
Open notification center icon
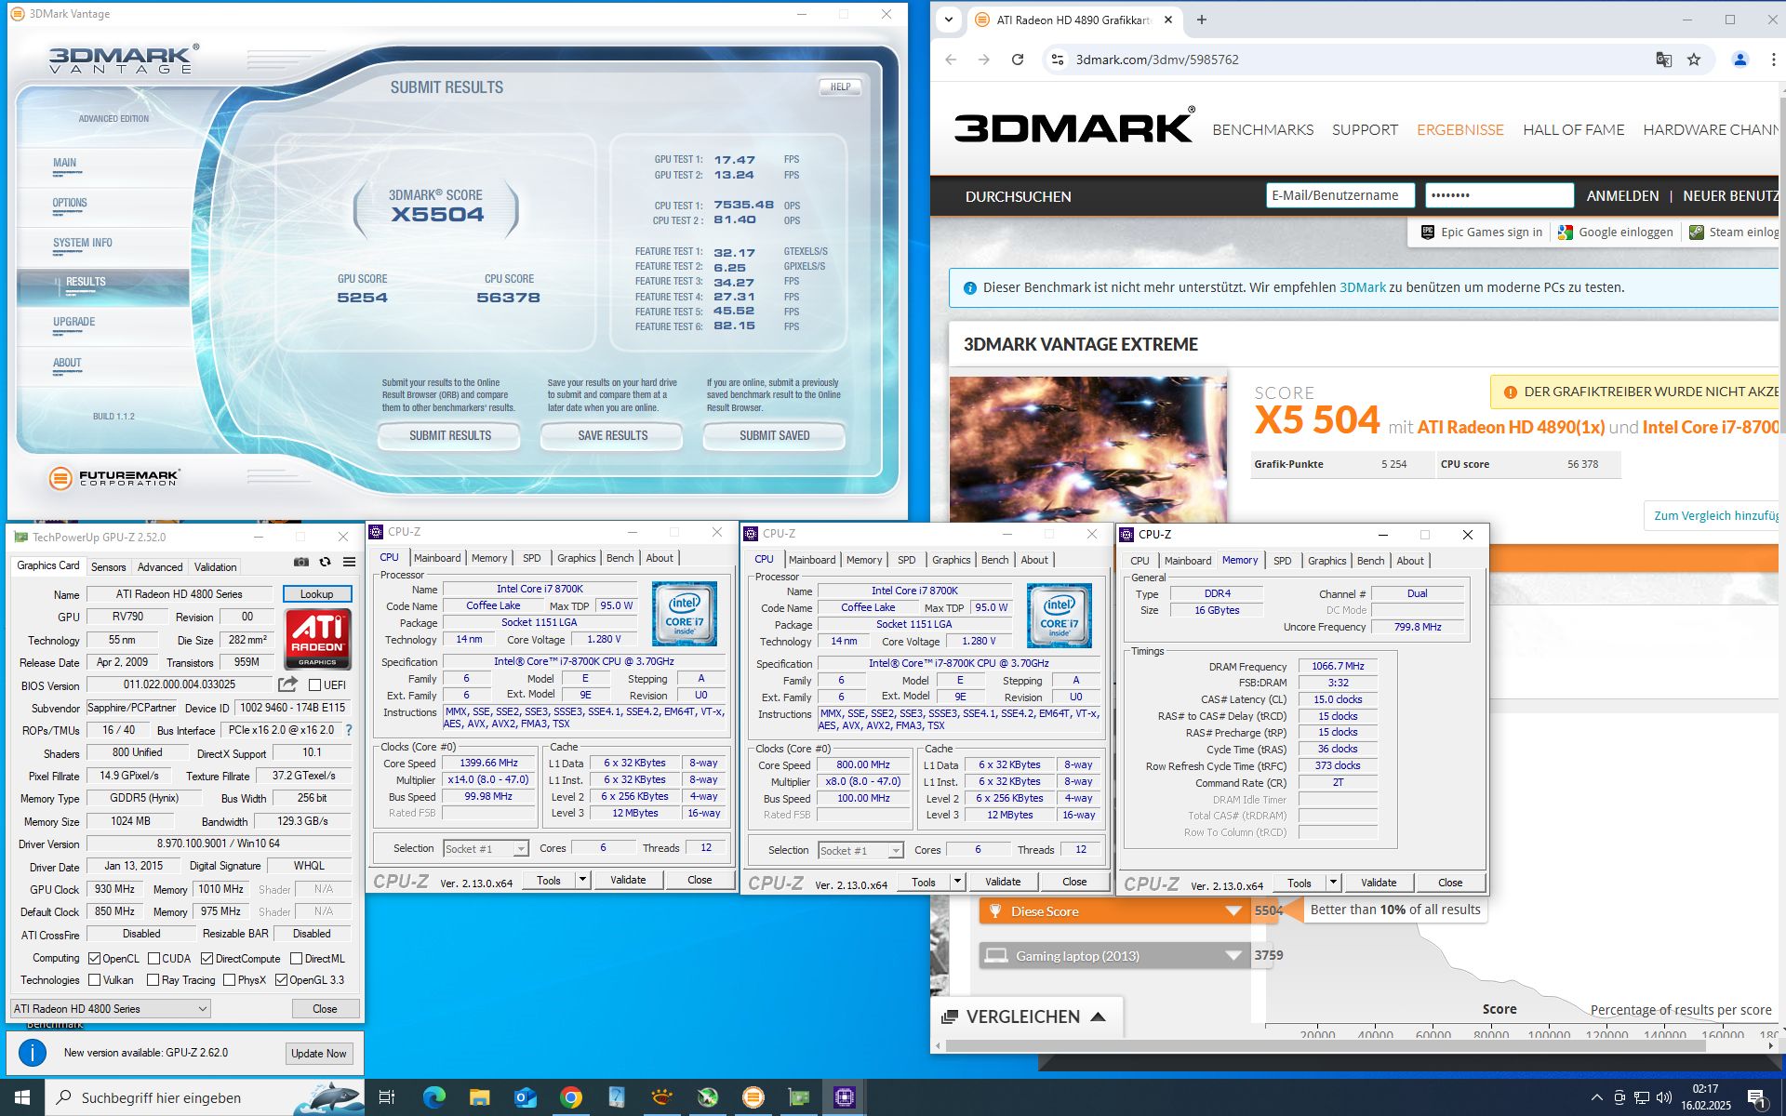(1758, 1098)
